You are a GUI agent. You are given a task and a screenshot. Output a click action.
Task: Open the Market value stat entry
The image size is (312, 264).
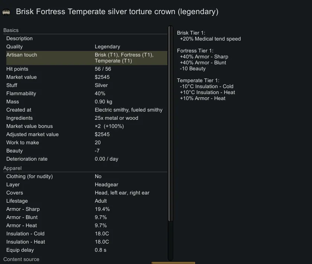86,77
